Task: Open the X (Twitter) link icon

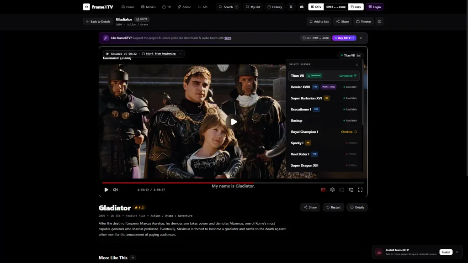Action: pos(291,7)
